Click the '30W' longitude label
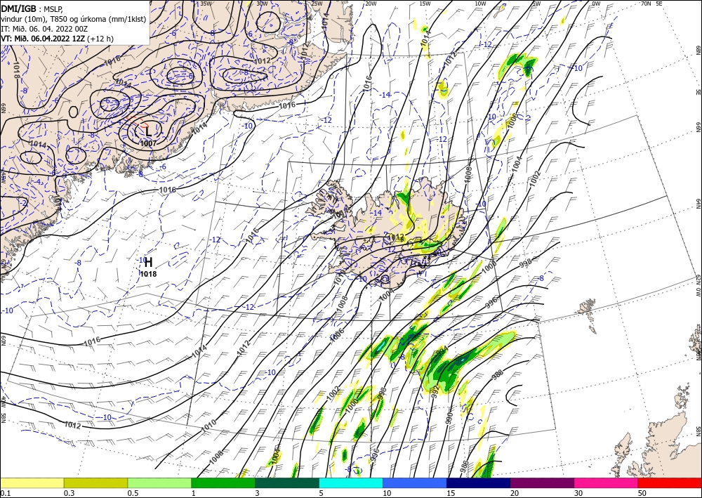 [262, 3]
